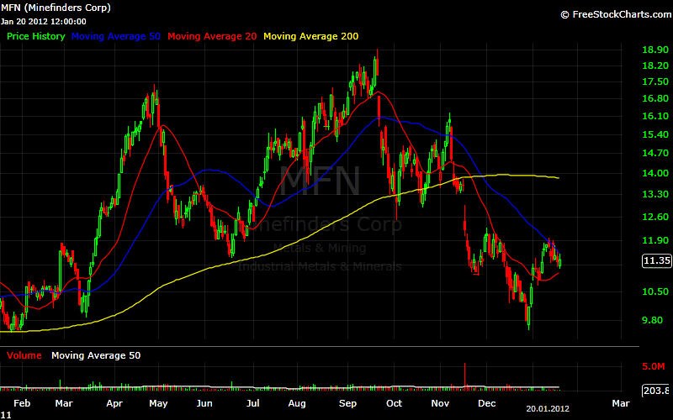Click the first Mar date axis label after Feb
Screen dimensions: 673x420
tap(64, 403)
